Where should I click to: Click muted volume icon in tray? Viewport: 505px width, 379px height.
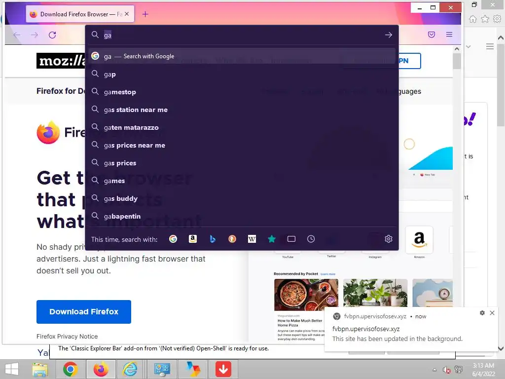point(446,370)
